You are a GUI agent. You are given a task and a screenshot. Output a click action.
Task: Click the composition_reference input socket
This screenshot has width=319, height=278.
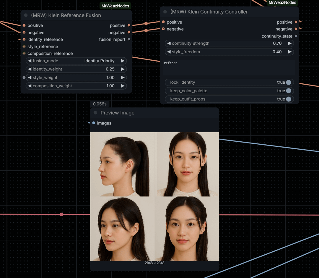[24, 54]
